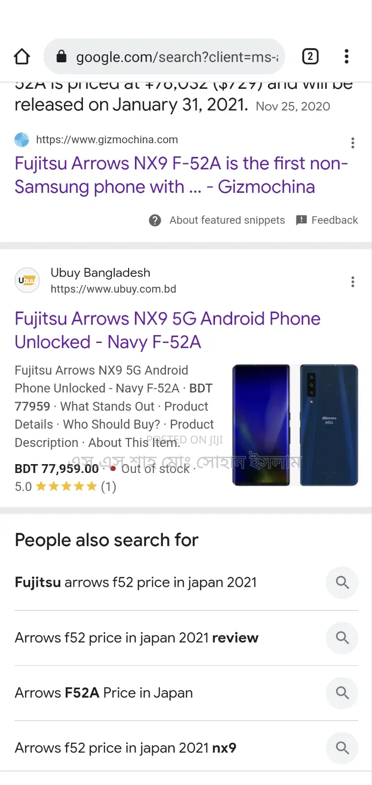The image size is (372, 785).
Task: Open options for the Gizmochina result
Action: (x=352, y=143)
